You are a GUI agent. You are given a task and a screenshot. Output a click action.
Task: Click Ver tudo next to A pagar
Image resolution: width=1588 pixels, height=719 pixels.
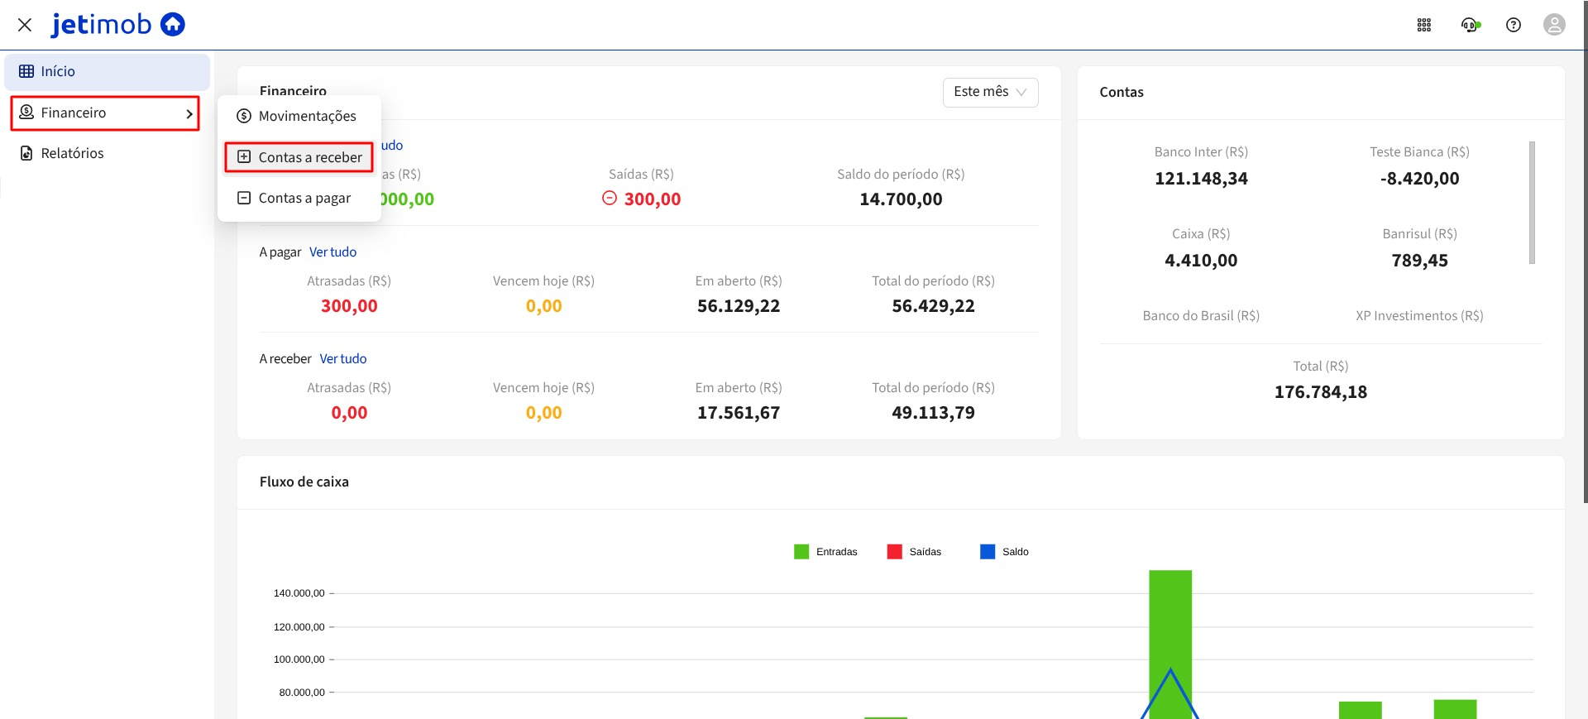[332, 252]
